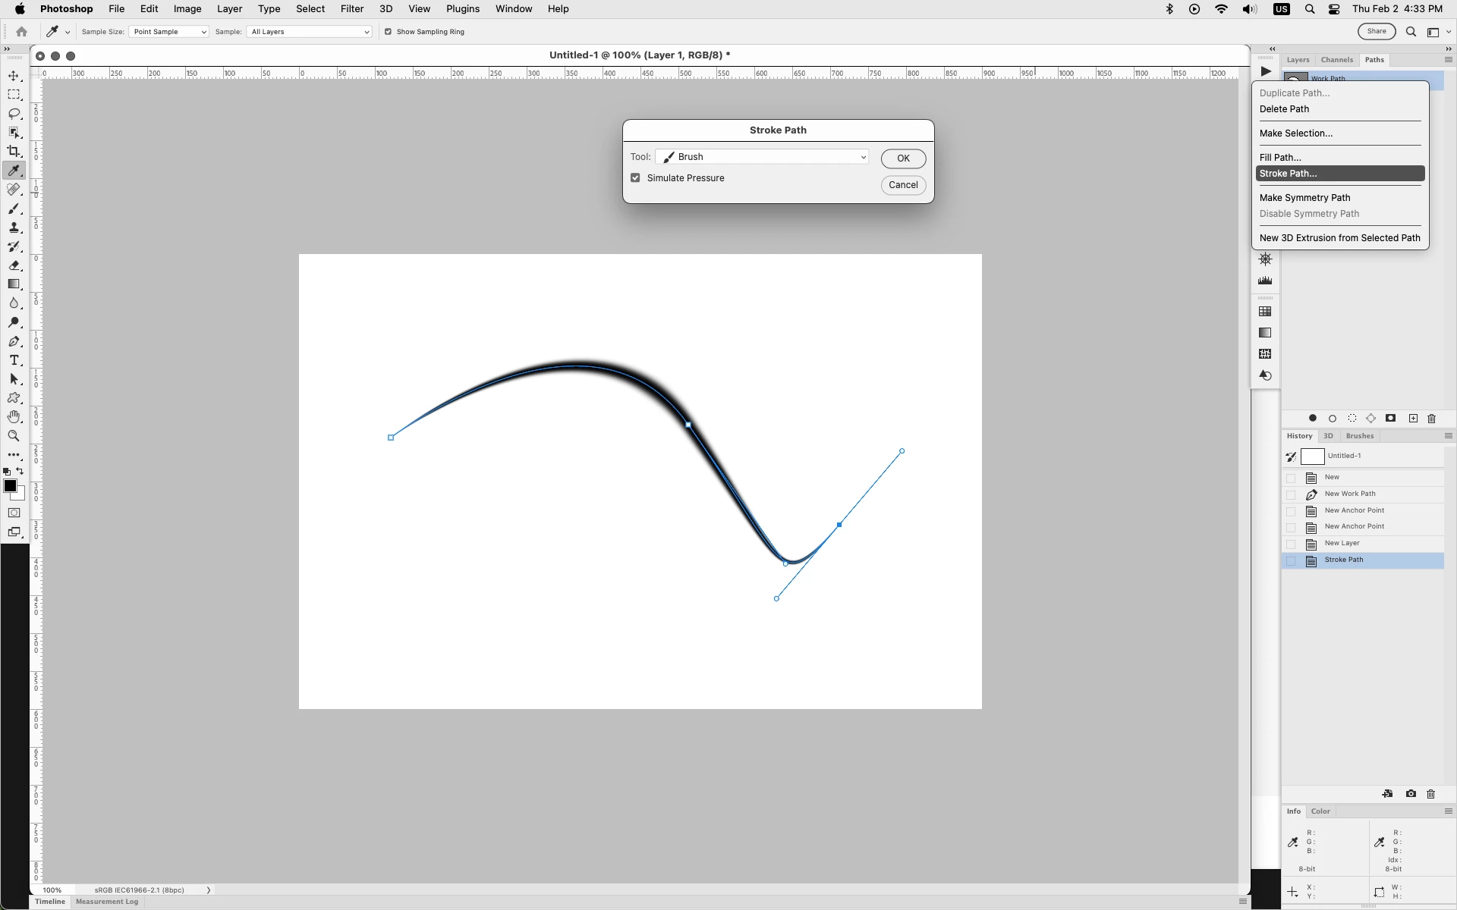1457x910 pixels.
Task: Select the Hand tool
Action: [14, 417]
